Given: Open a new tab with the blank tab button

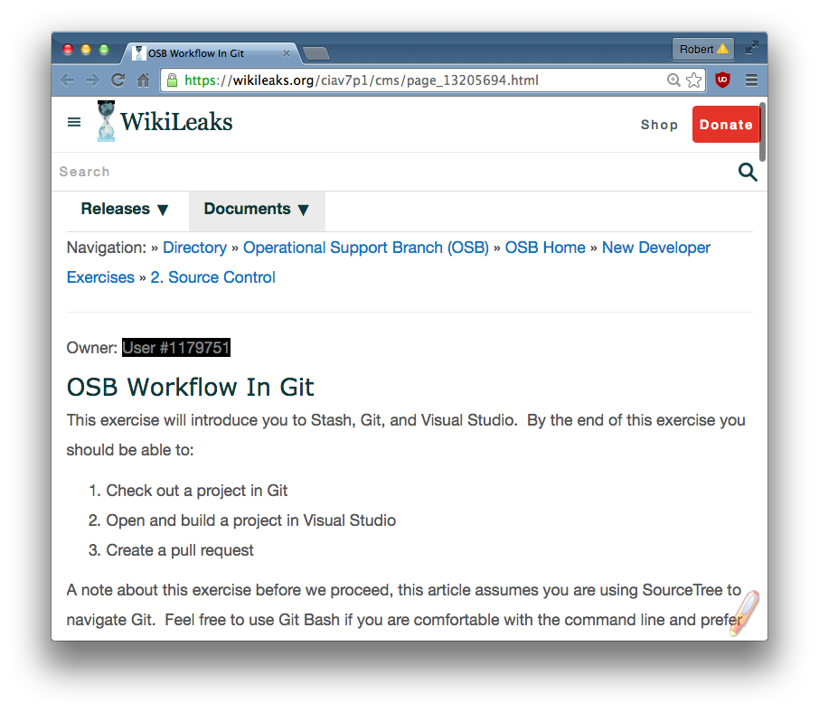Looking at the screenshot, I should point(316,53).
